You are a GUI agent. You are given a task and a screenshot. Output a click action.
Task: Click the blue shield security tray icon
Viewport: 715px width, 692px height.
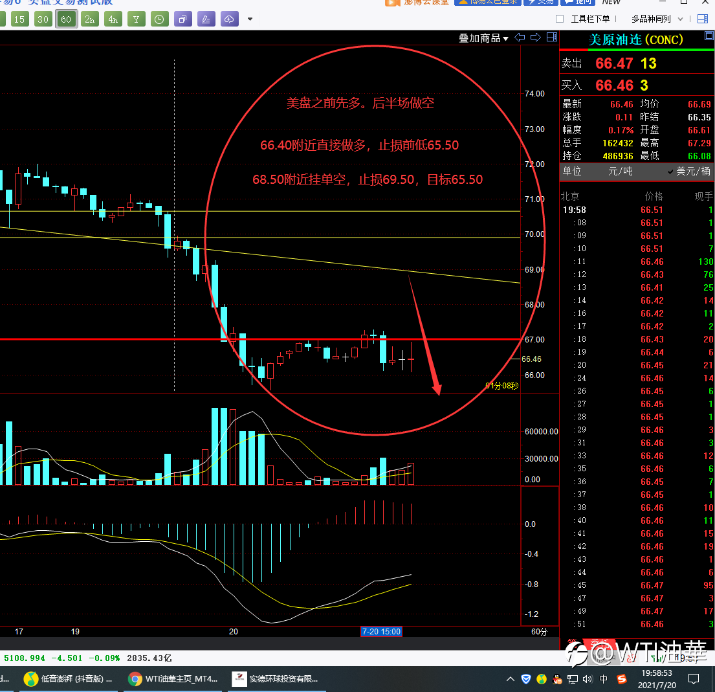point(526,679)
